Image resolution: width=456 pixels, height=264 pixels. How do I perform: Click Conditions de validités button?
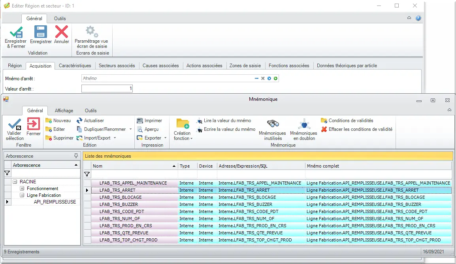347,121
